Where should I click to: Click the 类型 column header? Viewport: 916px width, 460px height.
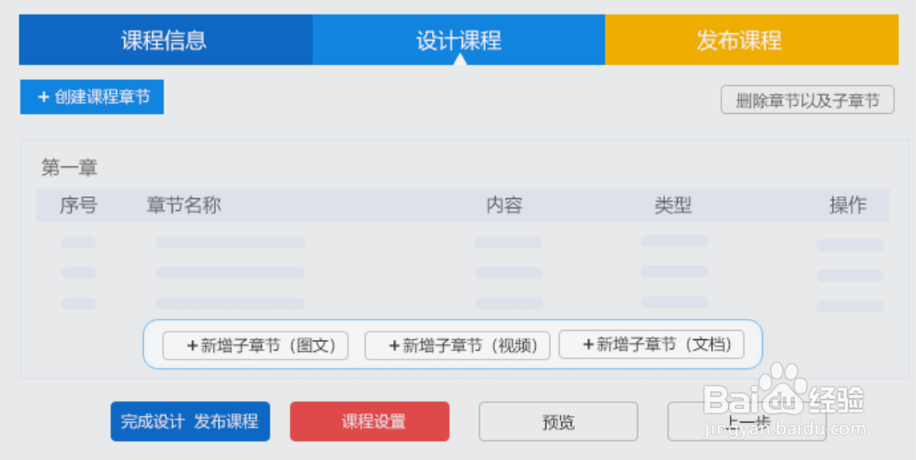pos(673,206)
